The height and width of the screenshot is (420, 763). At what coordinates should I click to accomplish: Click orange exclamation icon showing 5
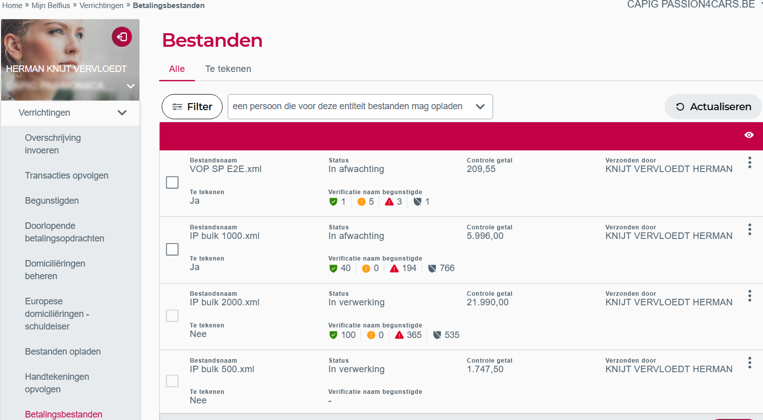pyautogui.click(x=361, y=202)
